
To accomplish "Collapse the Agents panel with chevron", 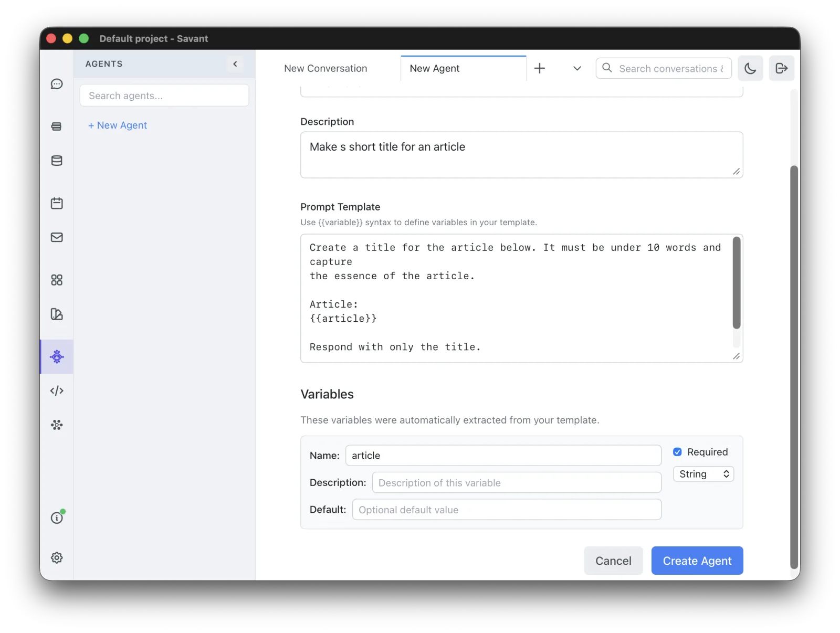I will click(235, 64).
